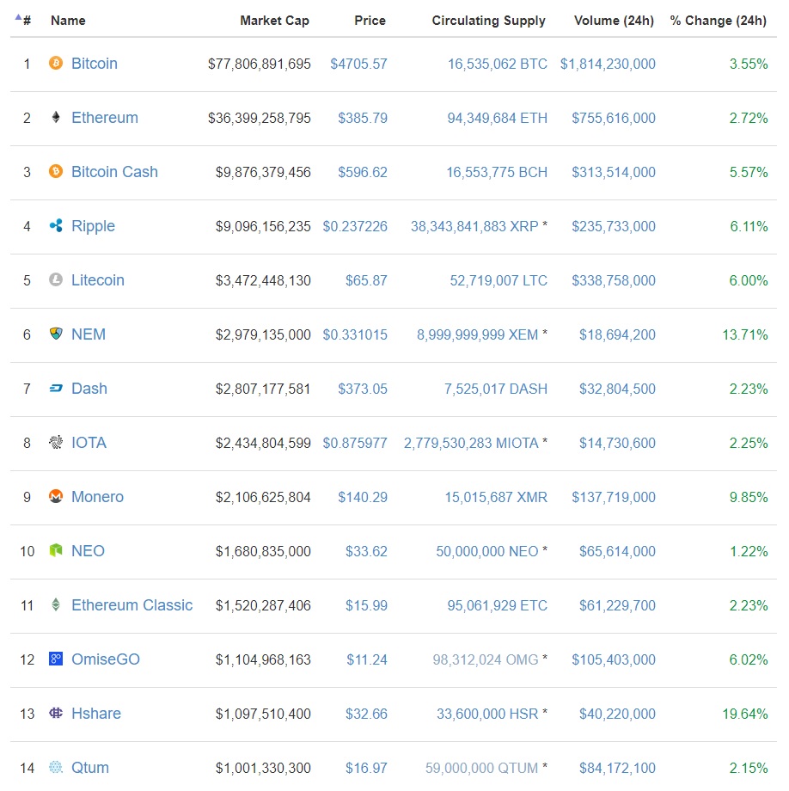Click supply 38,343,841,883 XRP
This screenshot has height=791, width=789.
tap(474, 226)
